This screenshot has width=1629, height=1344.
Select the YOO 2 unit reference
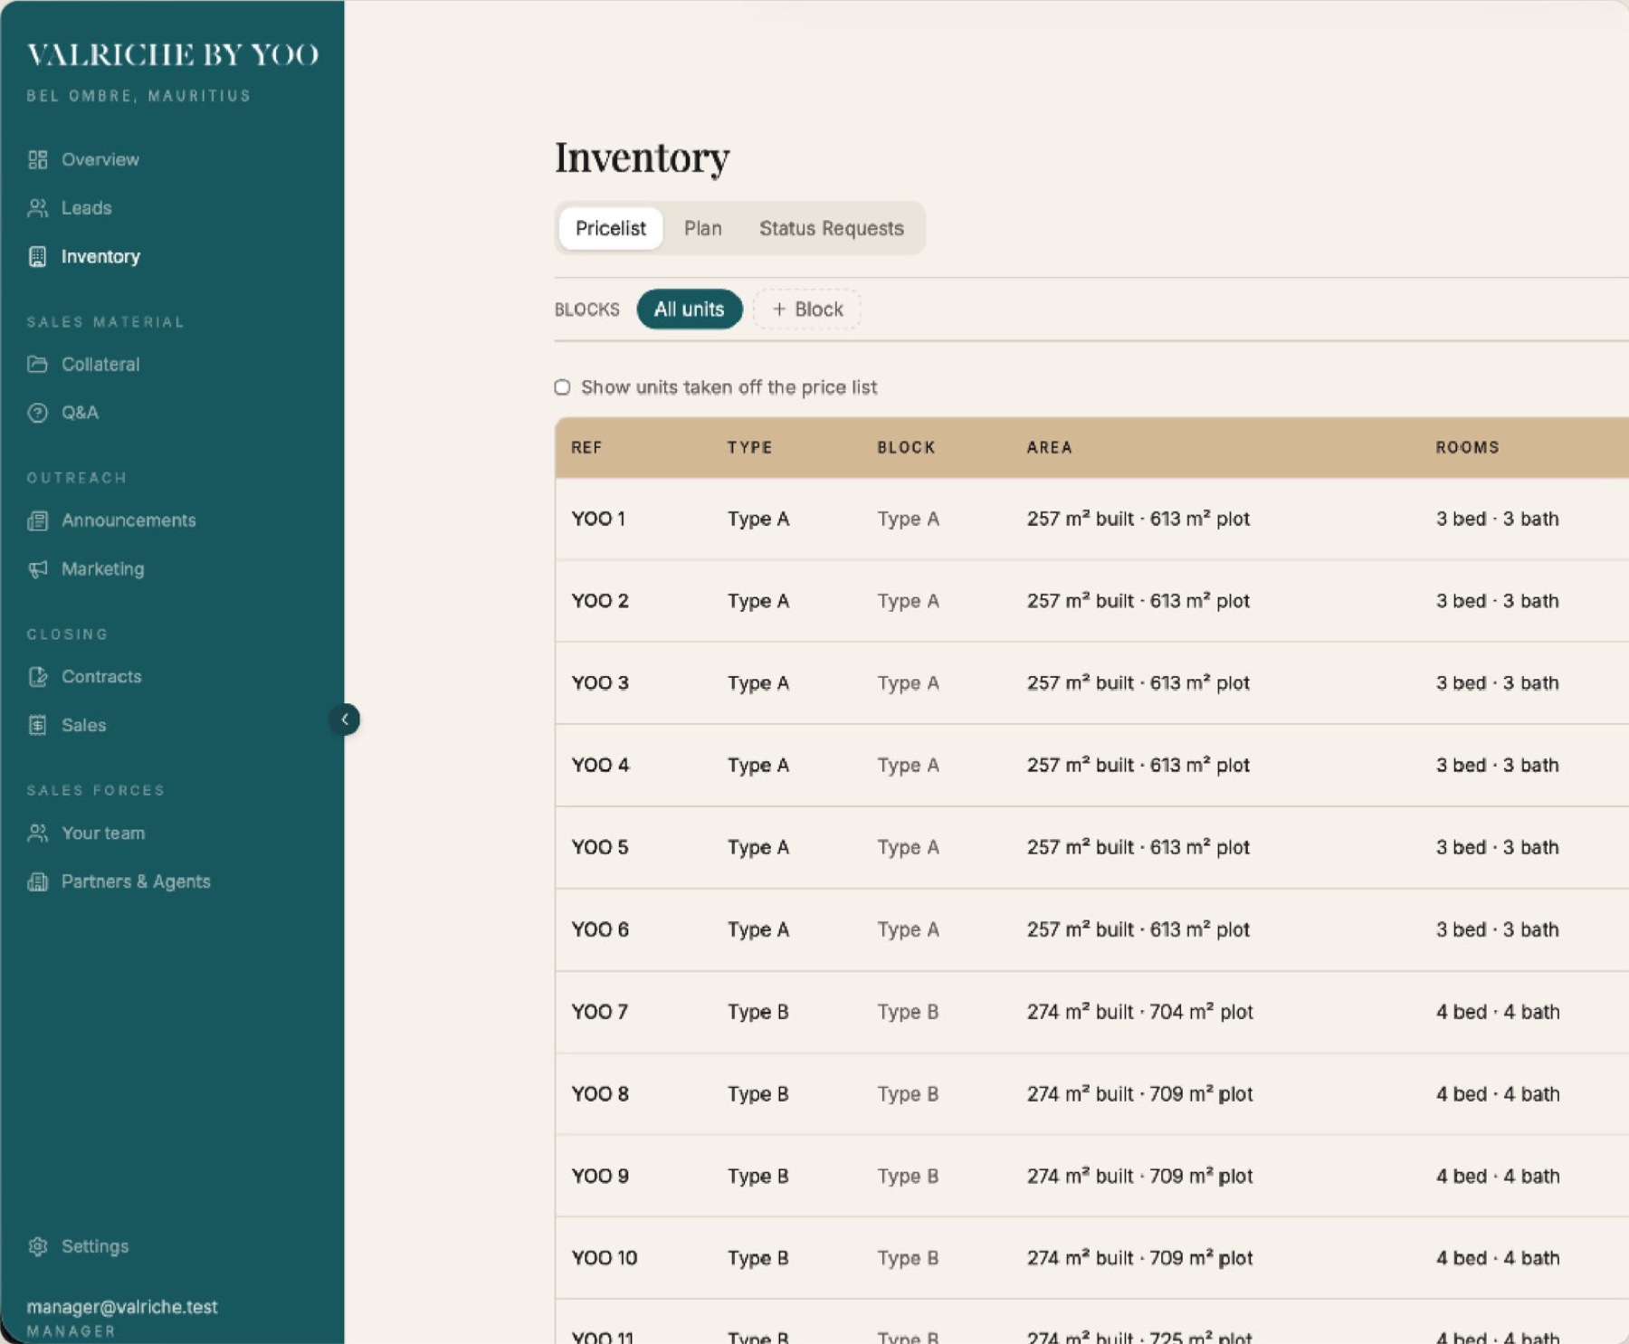600,601
